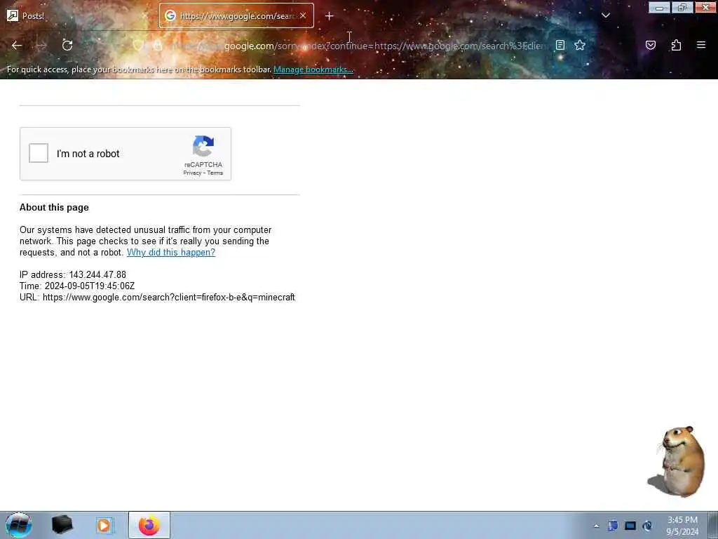This screenshot has height=539, width=718.
Task: Click Manage bookmarks link in toolbar
Action: tap(313, 69)
